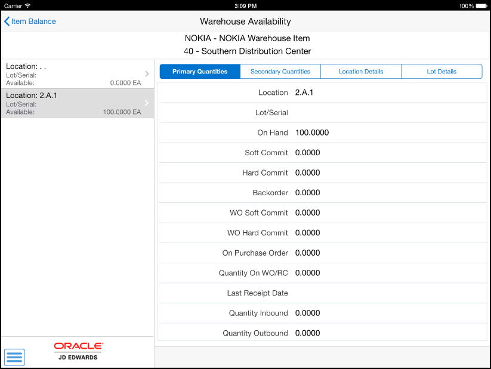Check the battery indicator icon

pos(481,6)
